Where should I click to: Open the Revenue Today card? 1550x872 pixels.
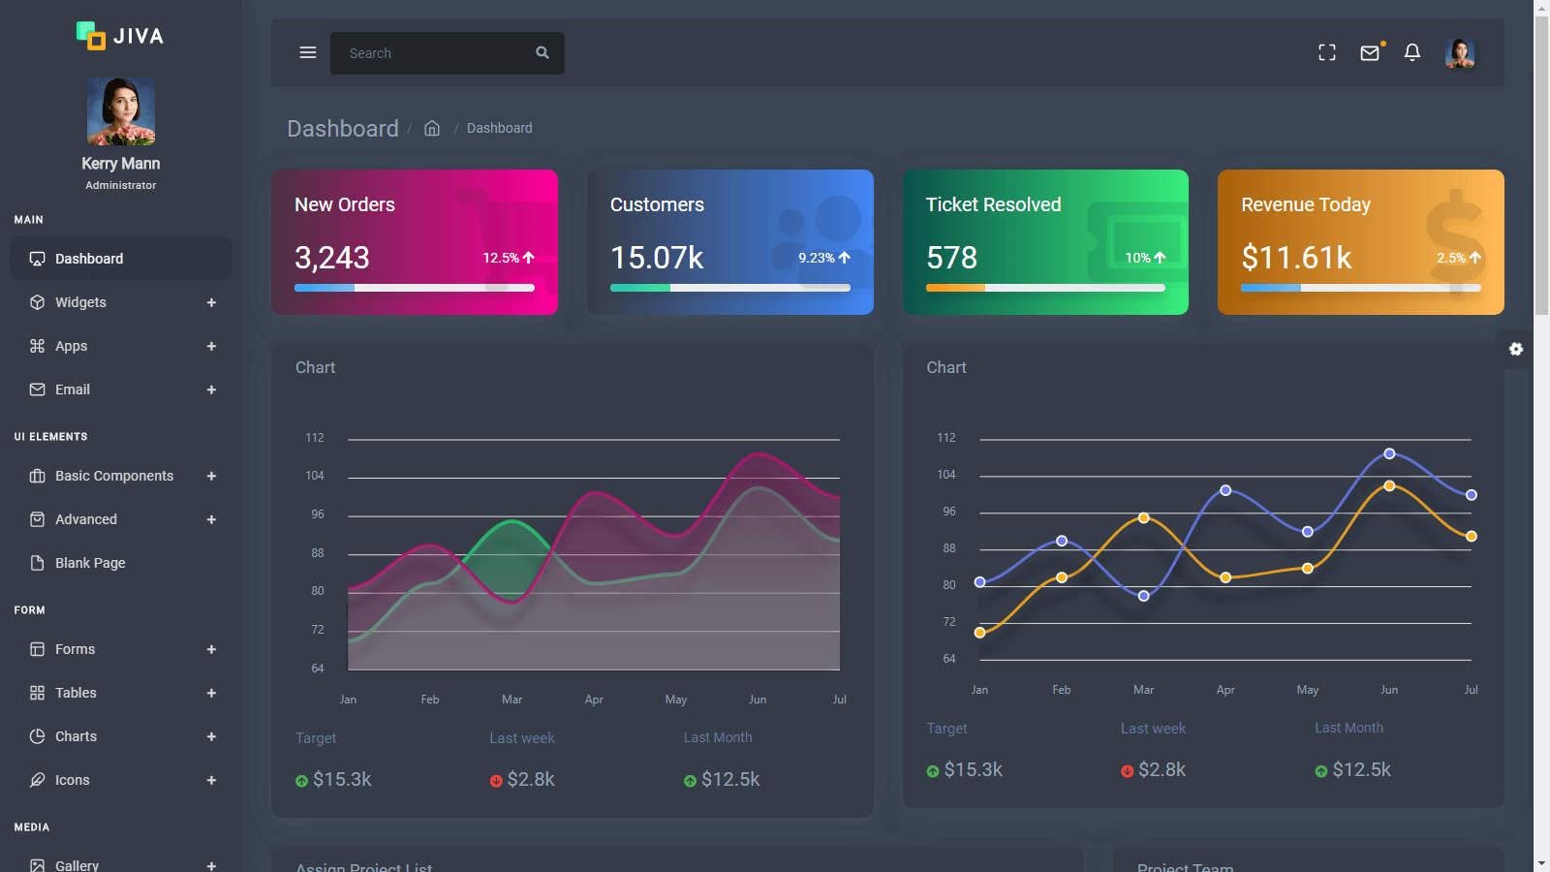tap(1361, 242)
